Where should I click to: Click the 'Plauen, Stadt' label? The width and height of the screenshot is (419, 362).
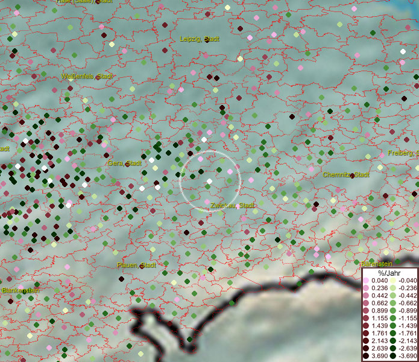(136, 265)
